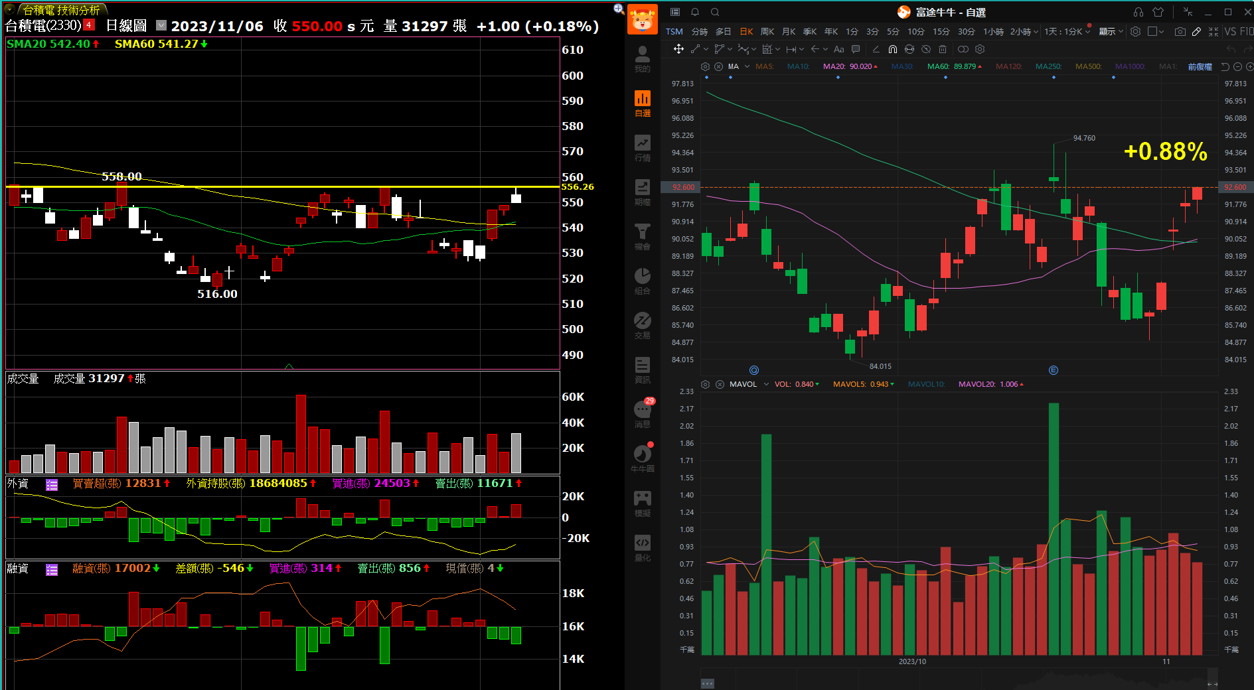Screen dimensions: 1254x690
Task: Select the crosshair move tool
Action: 678,49
